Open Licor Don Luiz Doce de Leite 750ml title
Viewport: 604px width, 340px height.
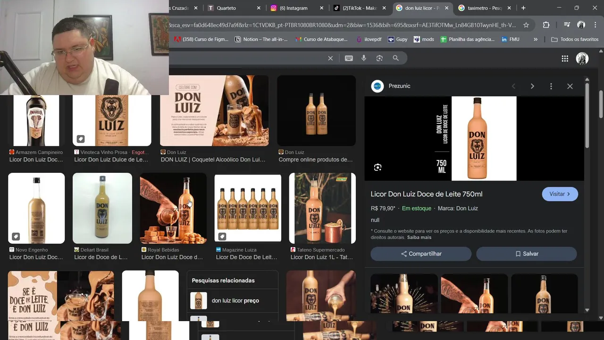click(427, 194)
